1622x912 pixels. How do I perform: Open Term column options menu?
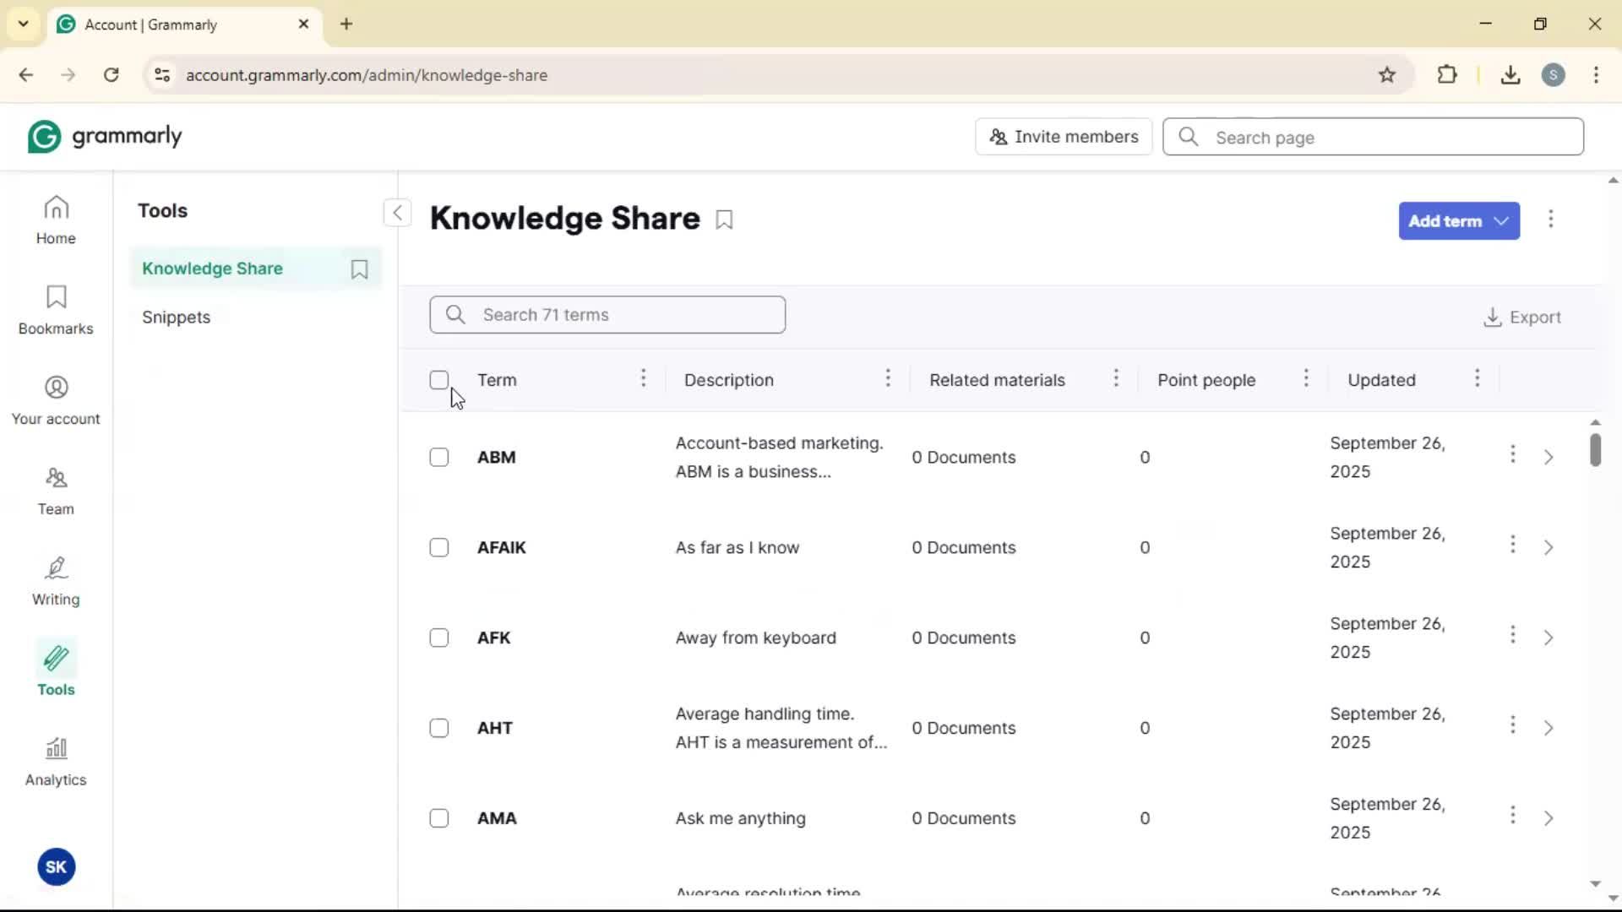(x=643, y=378)
